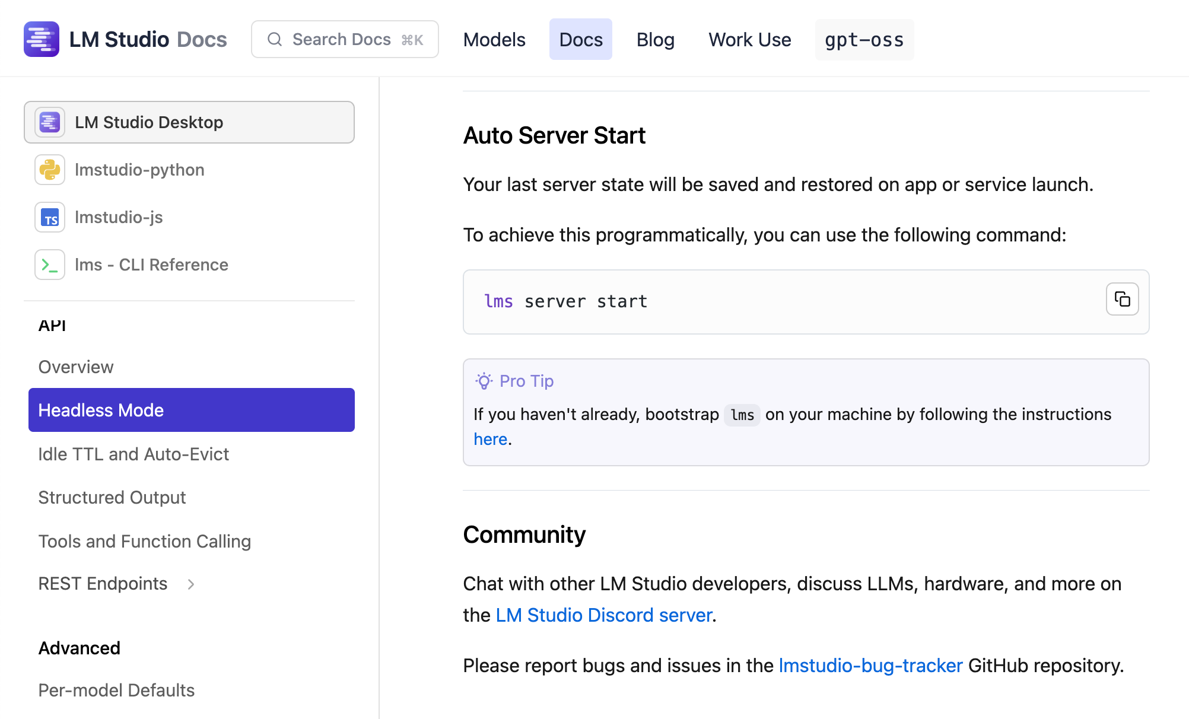Screen dimensions: 1189x719
Task: Click the gpt-oss nav button
Action: pos(864,39)
